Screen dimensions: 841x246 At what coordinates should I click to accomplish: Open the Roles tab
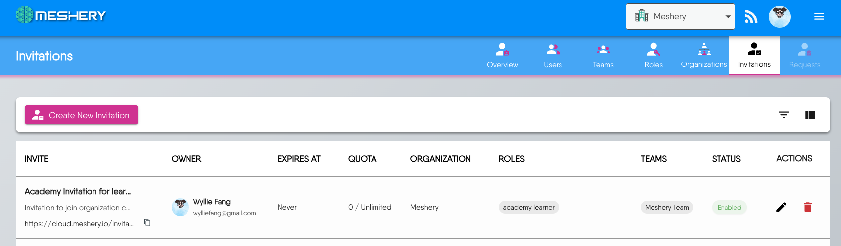(x=654, y=56)
